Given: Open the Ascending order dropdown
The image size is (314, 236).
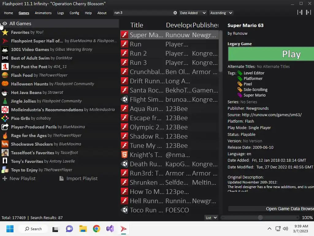Looking at the screenshot, I should point(221,13).
